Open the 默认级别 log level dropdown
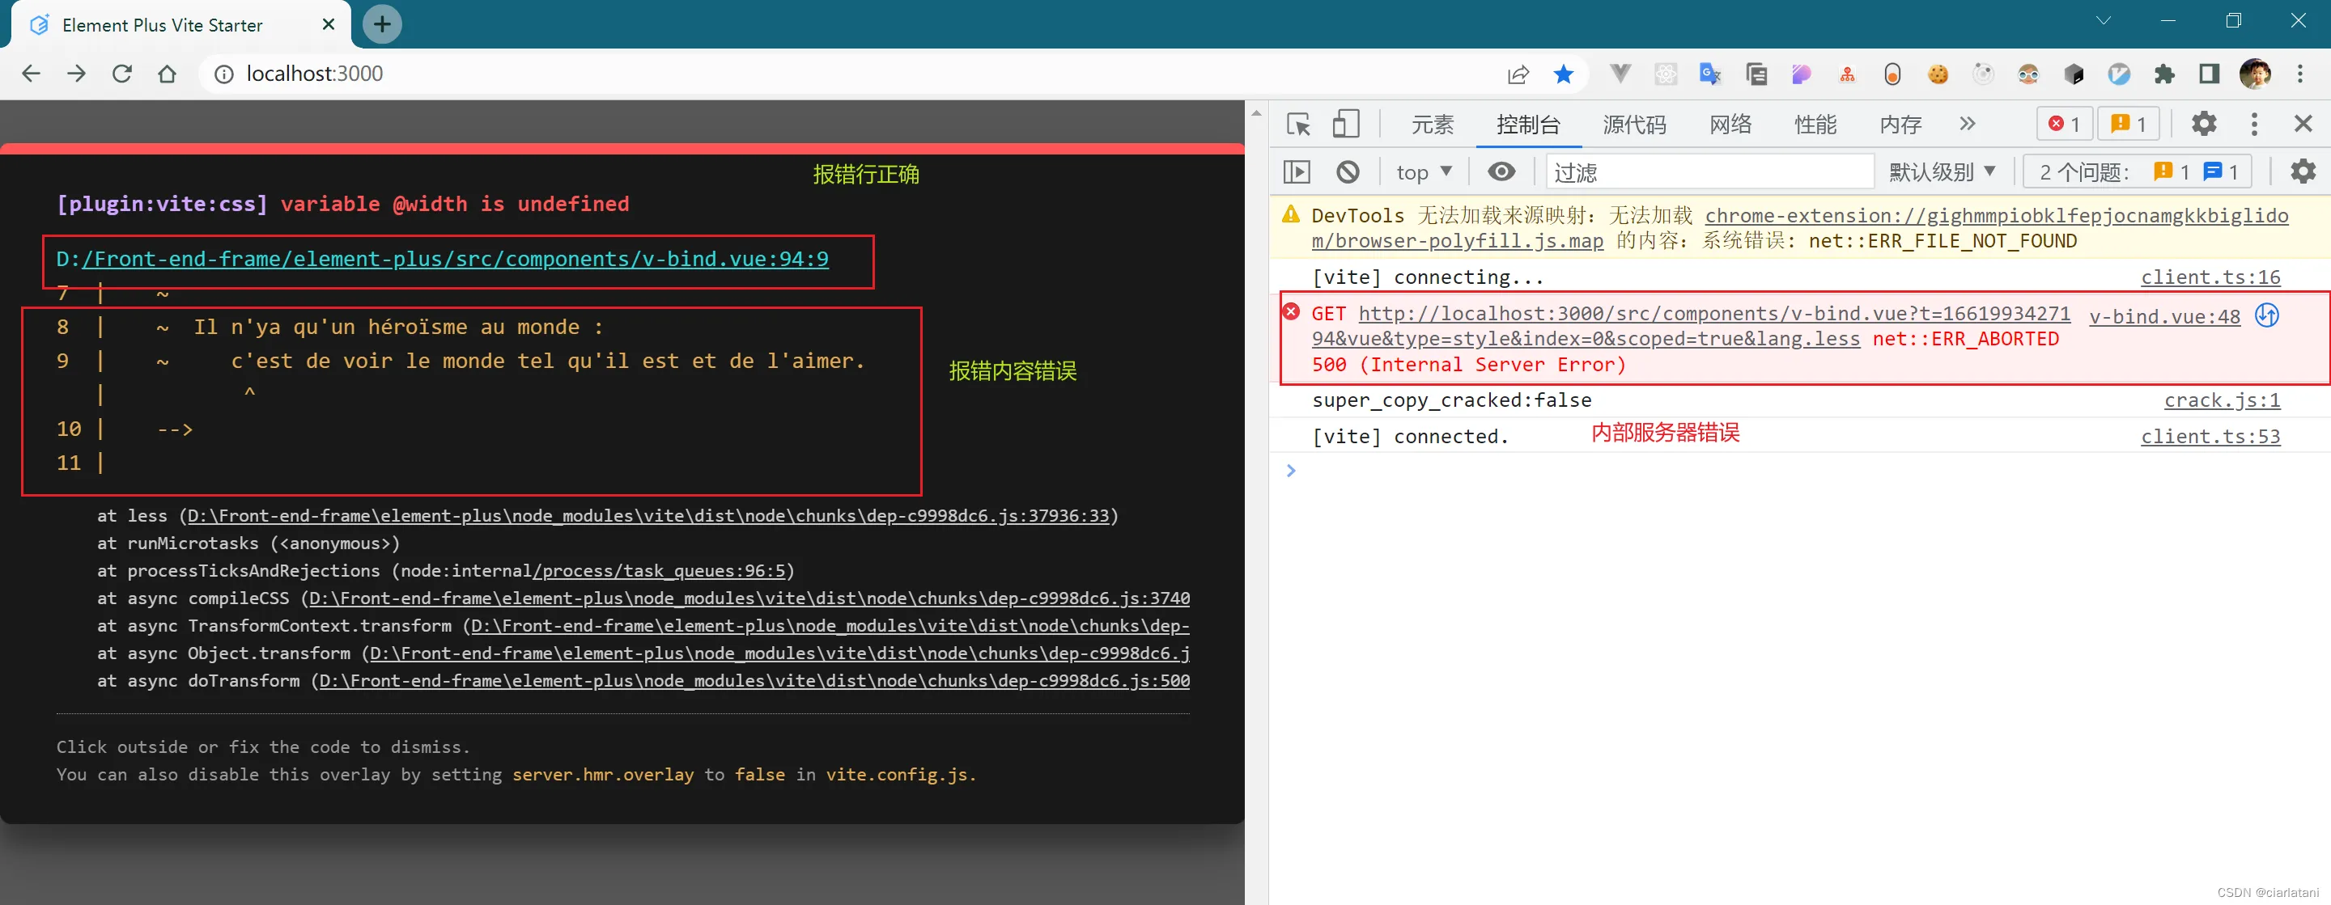Screen dimensions: 2331x905 click(x=1941, y=171)
